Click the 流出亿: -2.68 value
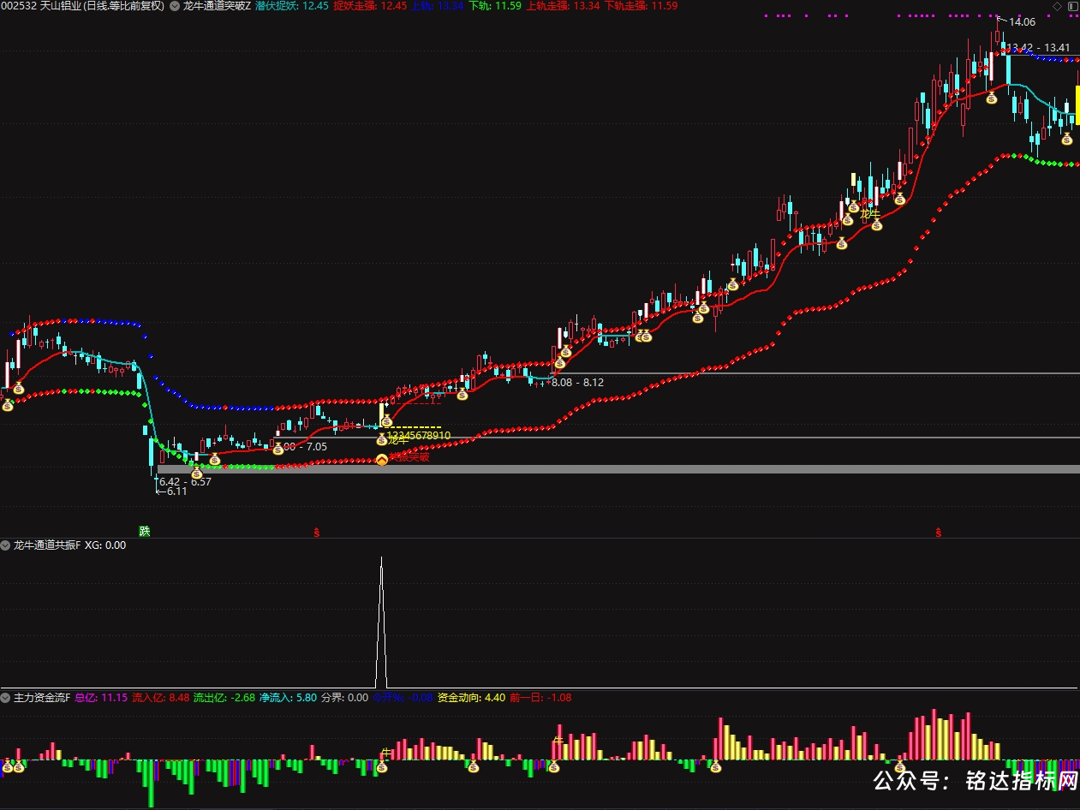Image resolution: width=1080 pixels, height=810 pixels. point(224,698)
